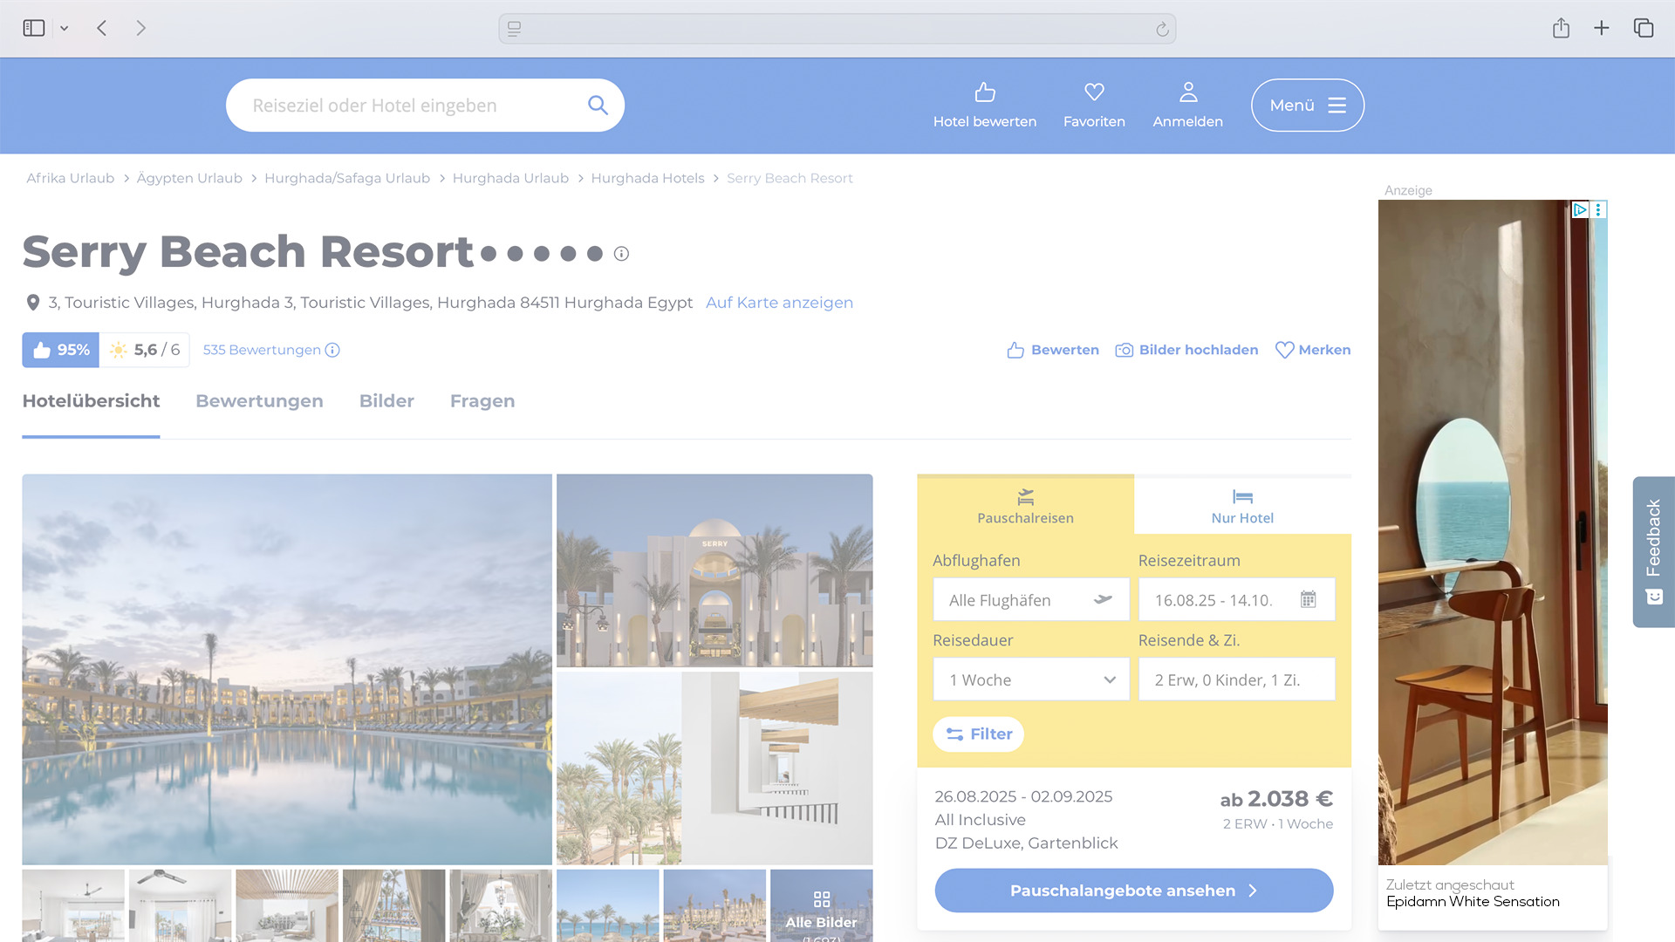
Task: Toggle the browser sidebar icon
Action: pos(34,28)
